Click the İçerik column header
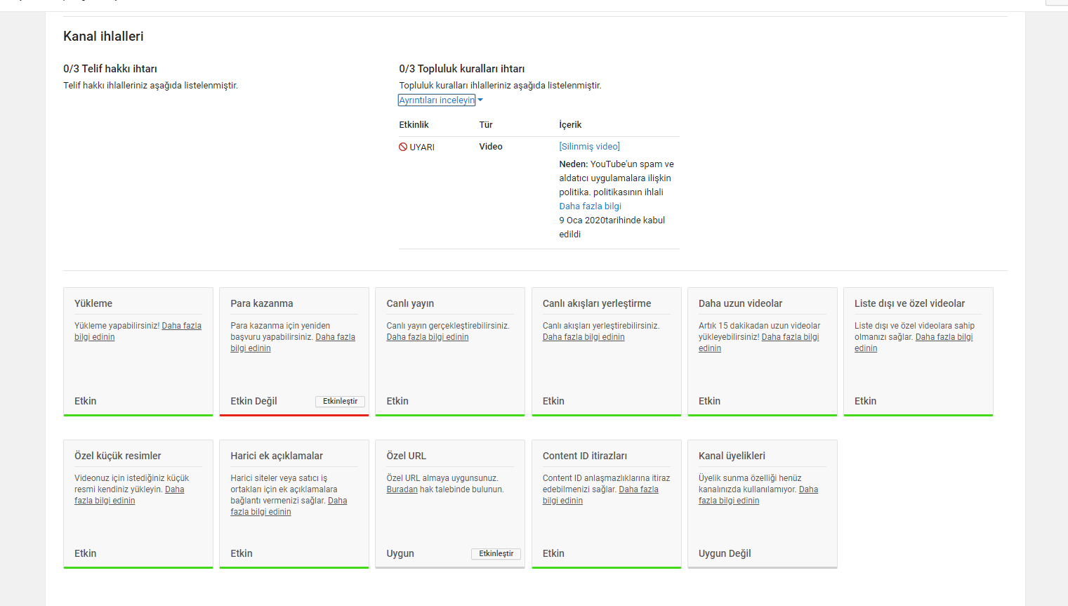This screenshot has height=606, width=1068. 570,125
